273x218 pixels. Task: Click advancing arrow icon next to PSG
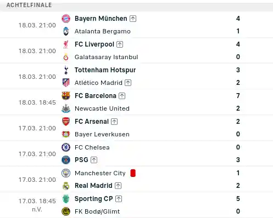94,160
